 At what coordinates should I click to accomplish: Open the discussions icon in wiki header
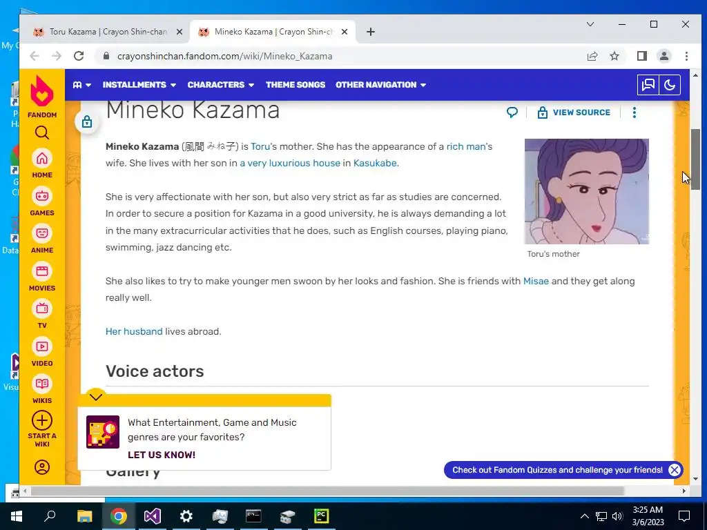point(648,85)
